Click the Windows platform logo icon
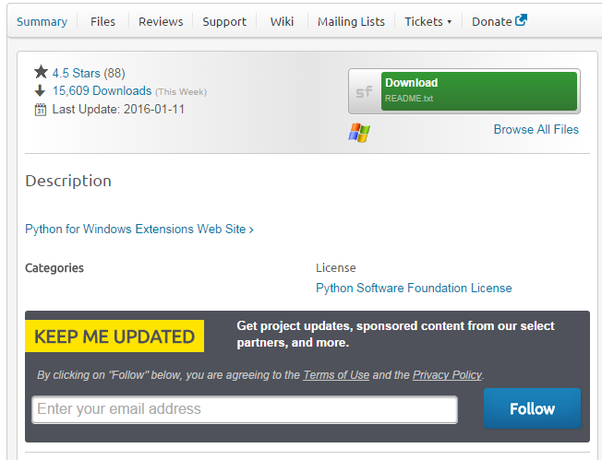The image size is (602, 460). click(x=359, y=133)
